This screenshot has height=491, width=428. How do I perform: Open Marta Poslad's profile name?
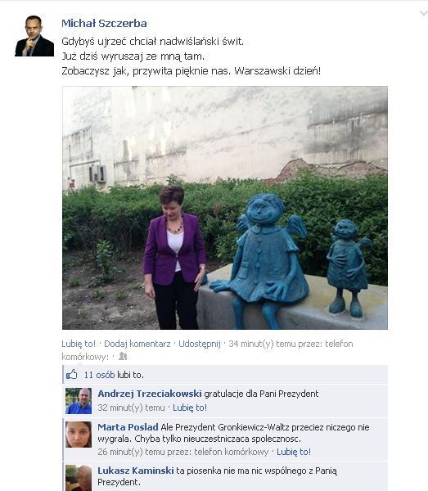click(128, 427)
